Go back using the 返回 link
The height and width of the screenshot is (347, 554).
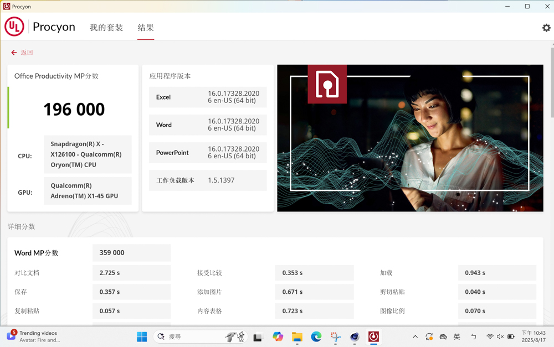[27, 53]
